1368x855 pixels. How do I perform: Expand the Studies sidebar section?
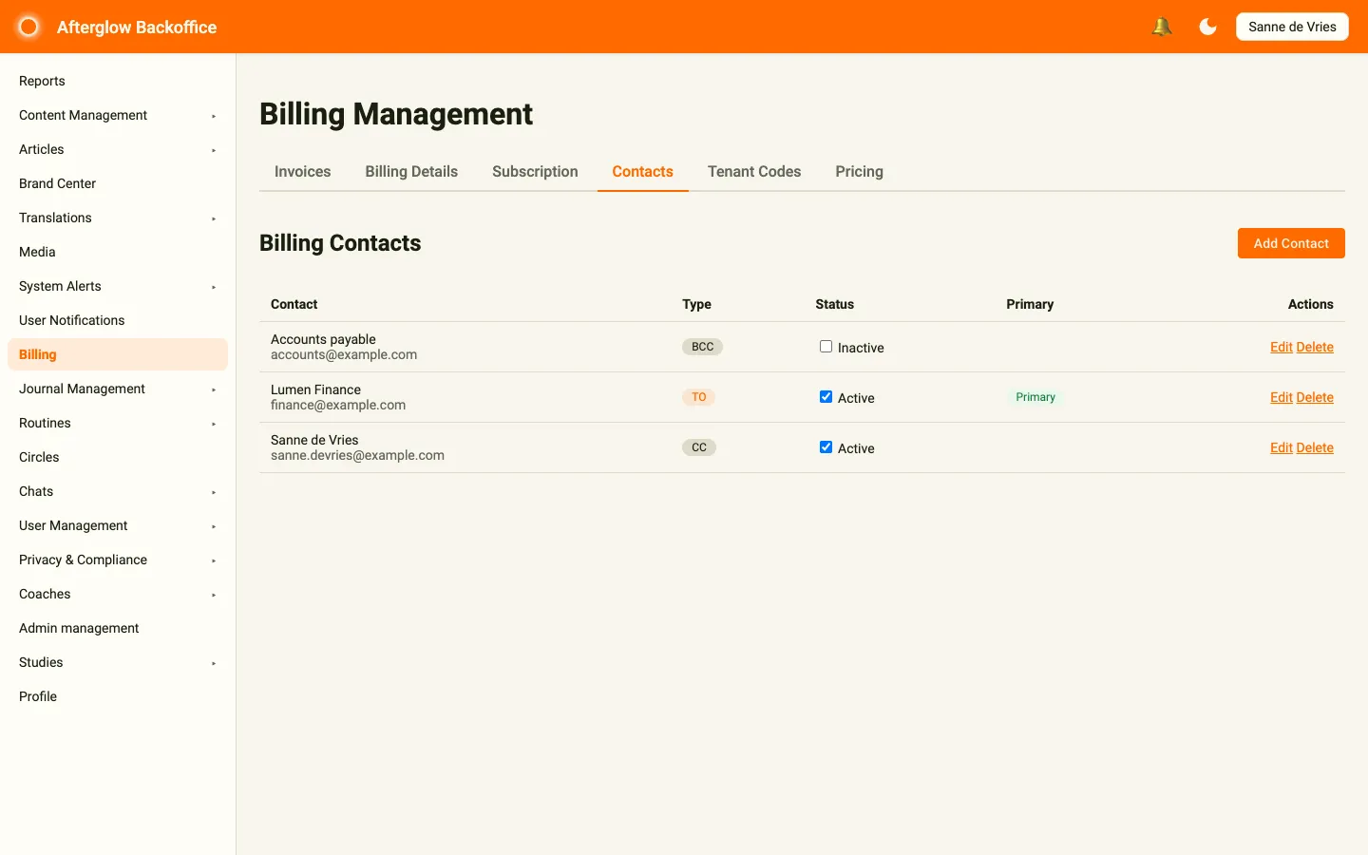pyautogui.click(x=118, y=662)
